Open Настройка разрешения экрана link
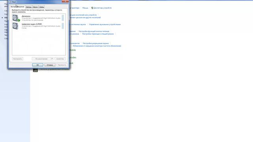253x142 pixels. pyautogui.click(x=96, y=43)
